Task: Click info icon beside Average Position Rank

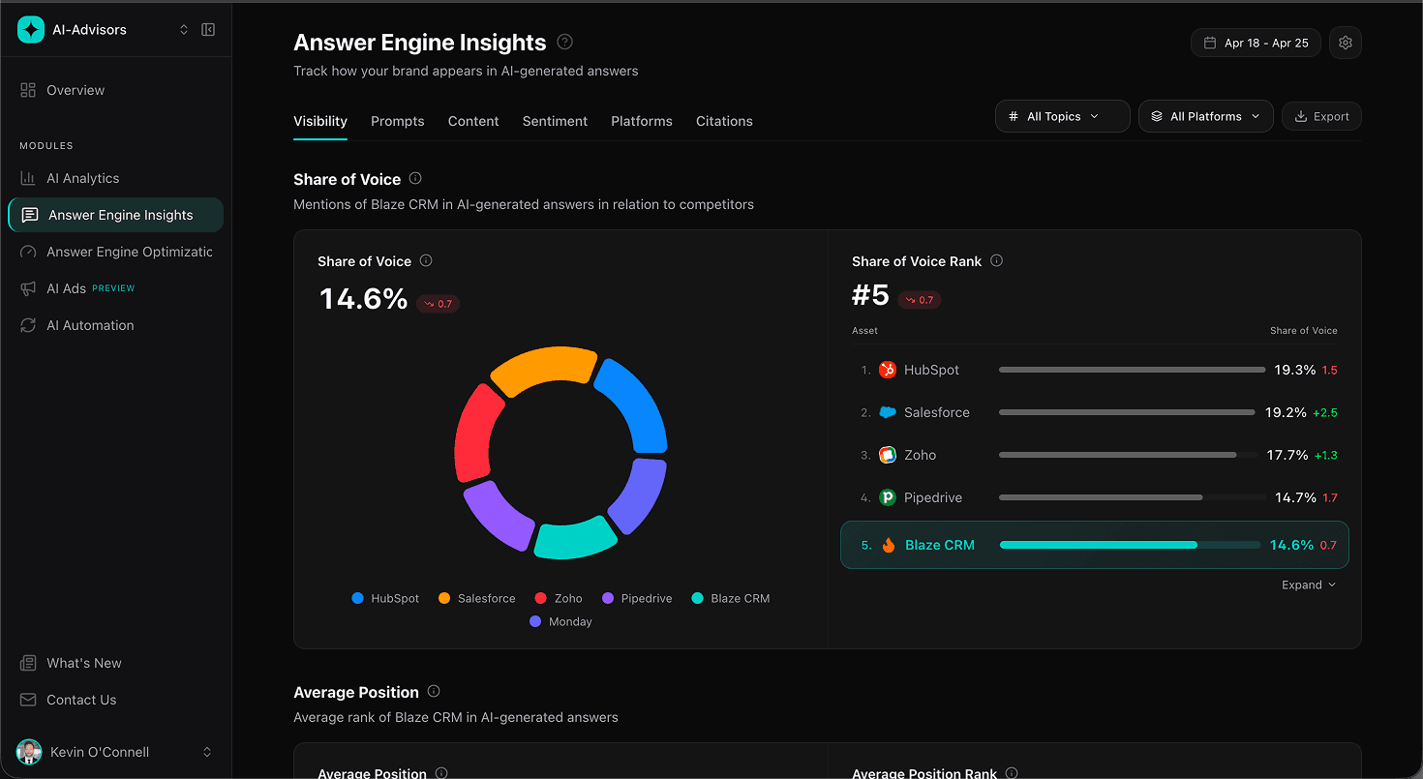Action: pos(1012,773)
